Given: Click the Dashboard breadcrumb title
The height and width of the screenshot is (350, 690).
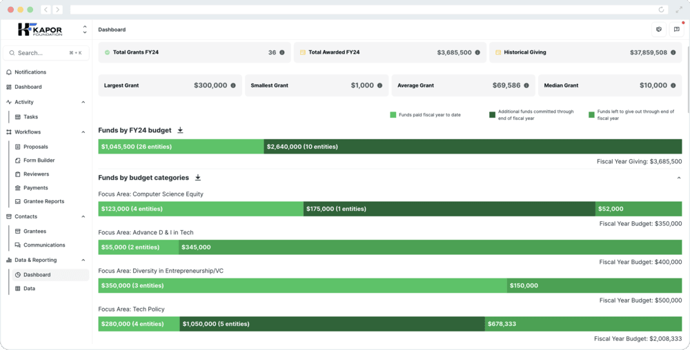Looking at the screenshot, I should click(x=112, y=30).
